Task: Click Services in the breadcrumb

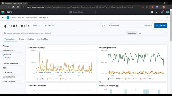Action: coord(20,17)
